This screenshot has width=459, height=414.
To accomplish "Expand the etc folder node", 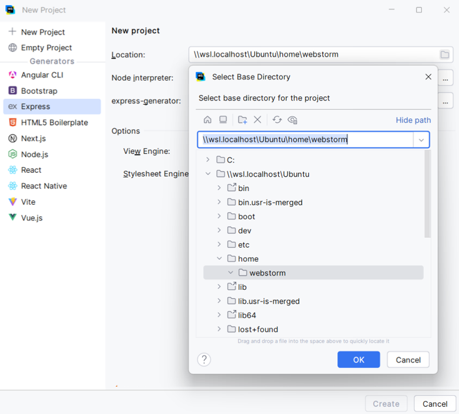I will (x=219, y=245).
